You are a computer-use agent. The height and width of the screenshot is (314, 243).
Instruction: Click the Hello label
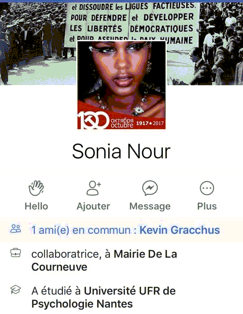pyautogui.click(x=37, y=206)
